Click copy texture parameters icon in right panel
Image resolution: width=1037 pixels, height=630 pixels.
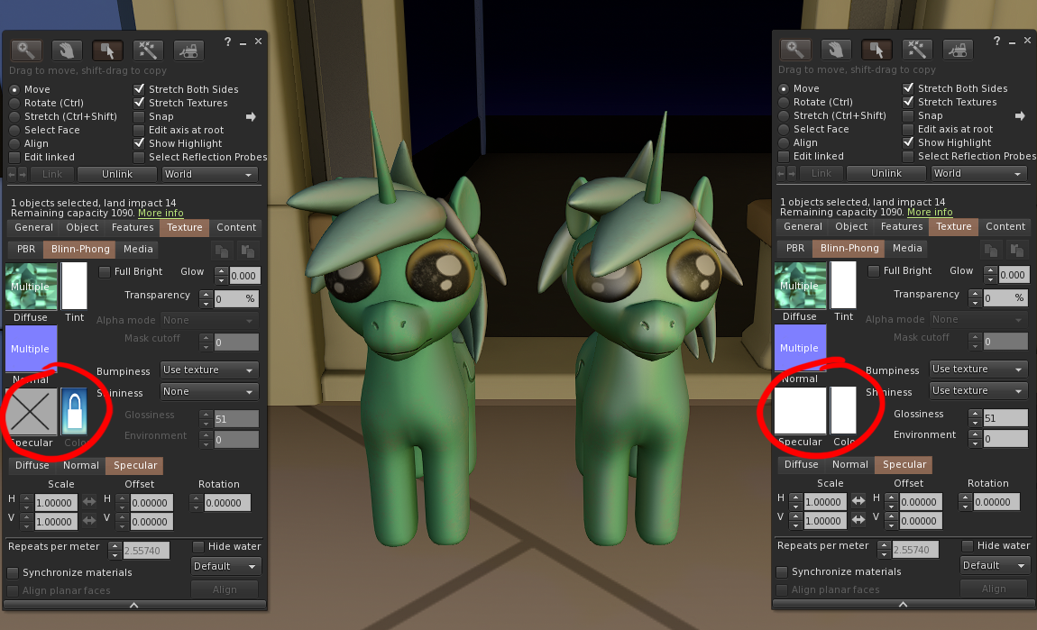pyautogui.click(x=991, y=251)
